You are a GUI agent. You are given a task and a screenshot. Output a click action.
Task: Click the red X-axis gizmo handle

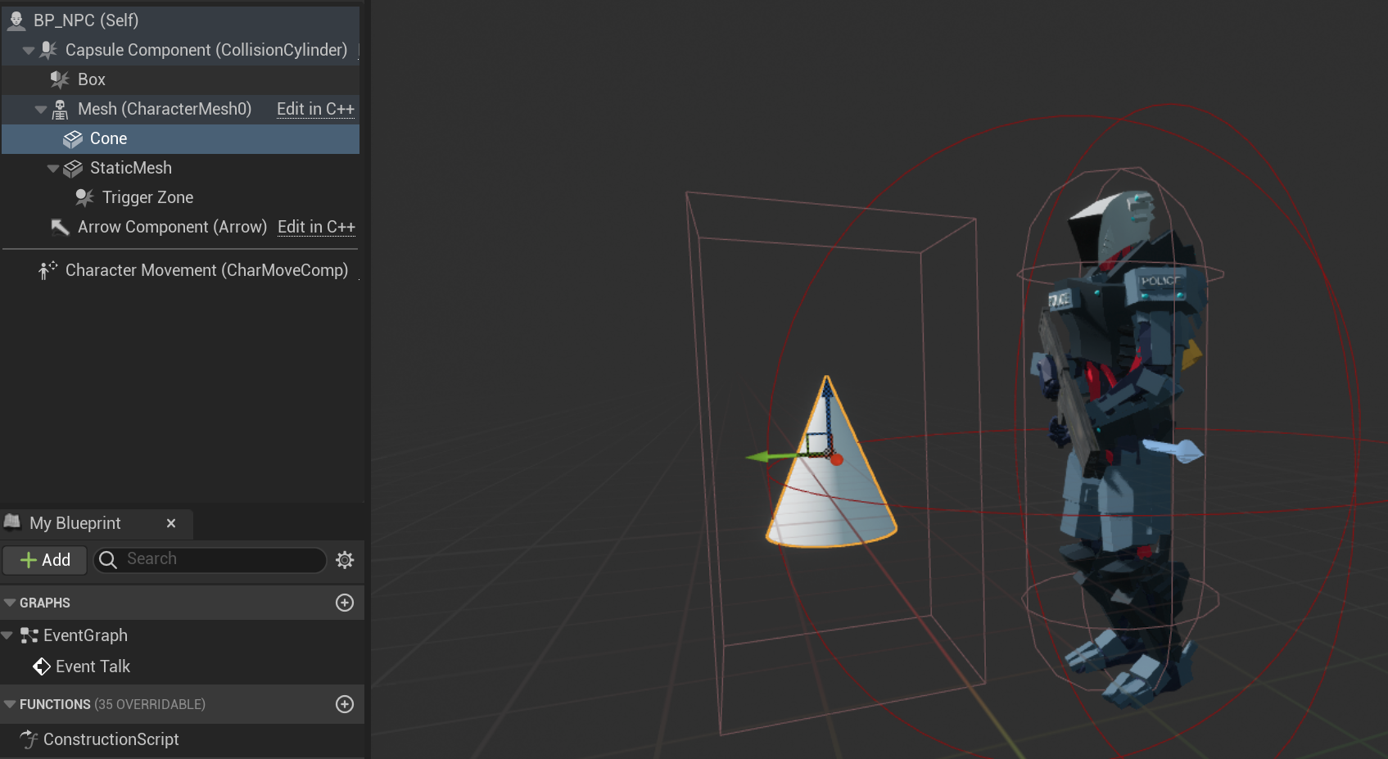(x=836, y=459)
